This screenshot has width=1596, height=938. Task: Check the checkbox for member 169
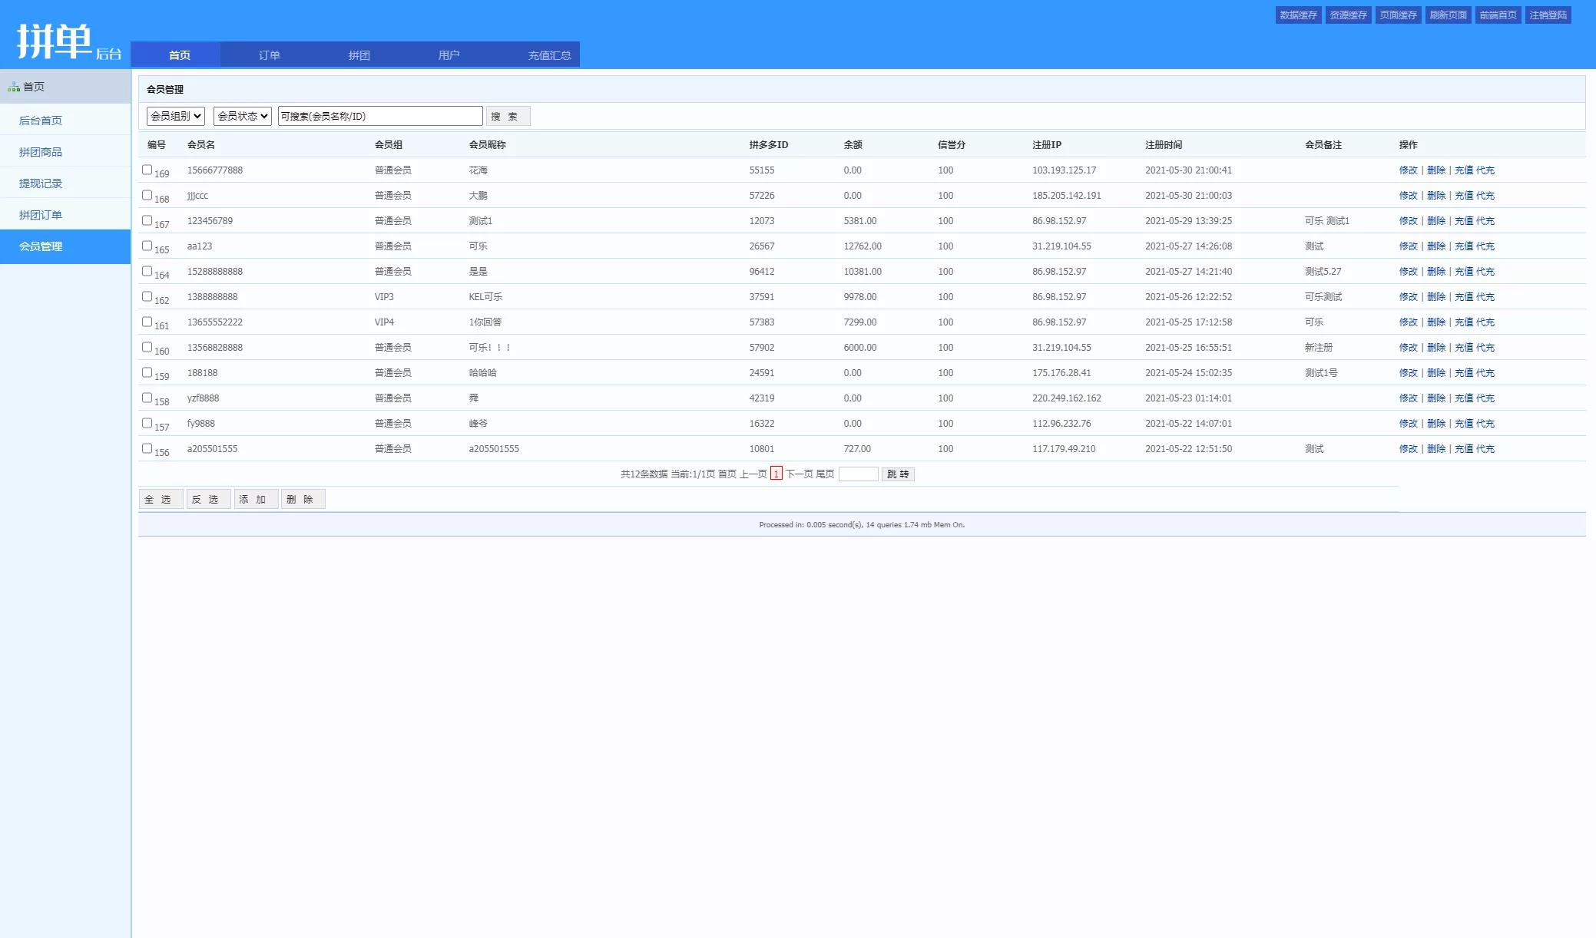(x=147, y=170)
